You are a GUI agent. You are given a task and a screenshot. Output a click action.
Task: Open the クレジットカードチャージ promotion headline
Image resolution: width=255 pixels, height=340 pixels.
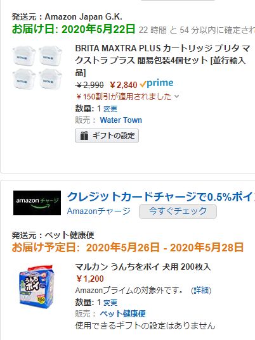point(161,197)
